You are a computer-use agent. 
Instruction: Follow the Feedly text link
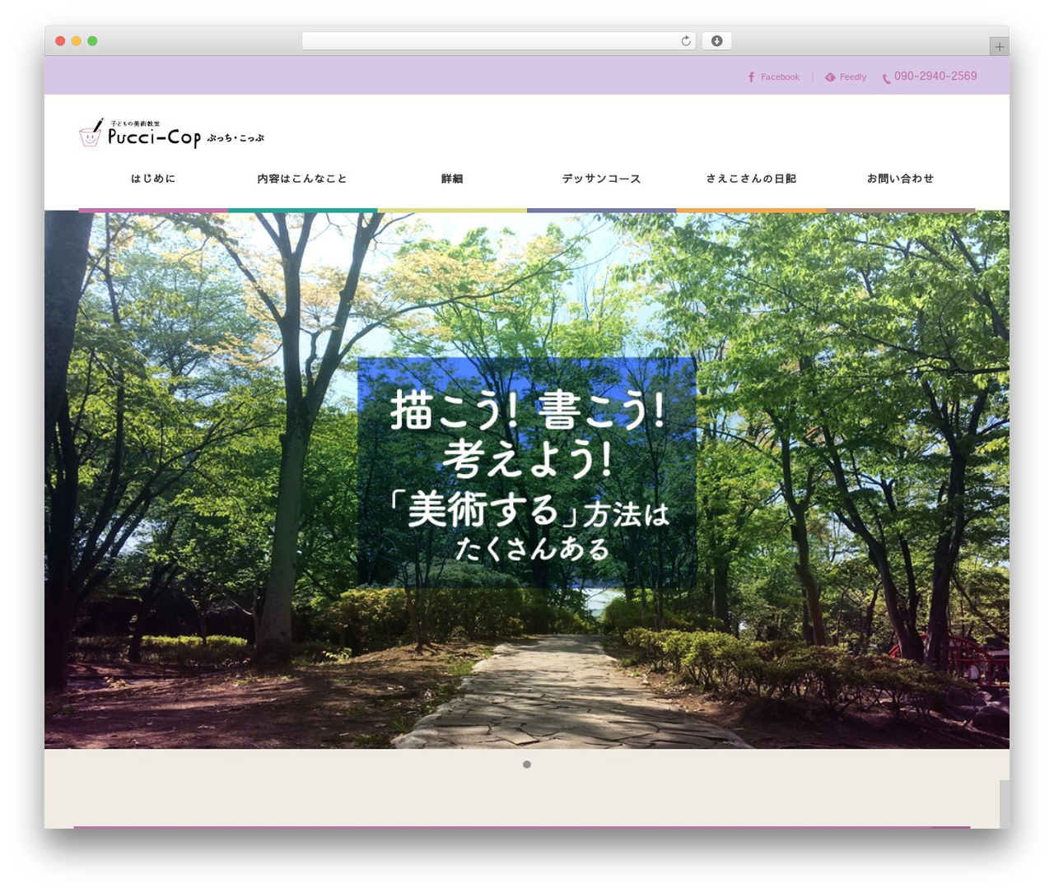853,77
